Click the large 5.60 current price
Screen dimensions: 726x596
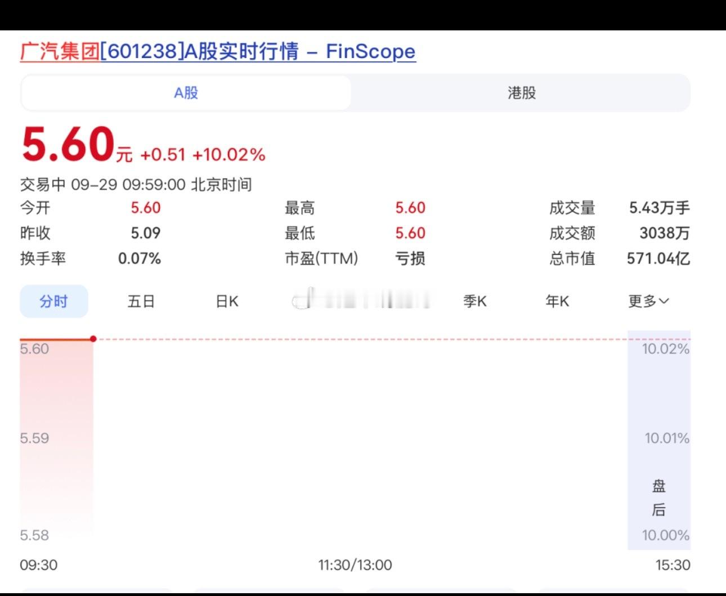(x=68, y=144)
